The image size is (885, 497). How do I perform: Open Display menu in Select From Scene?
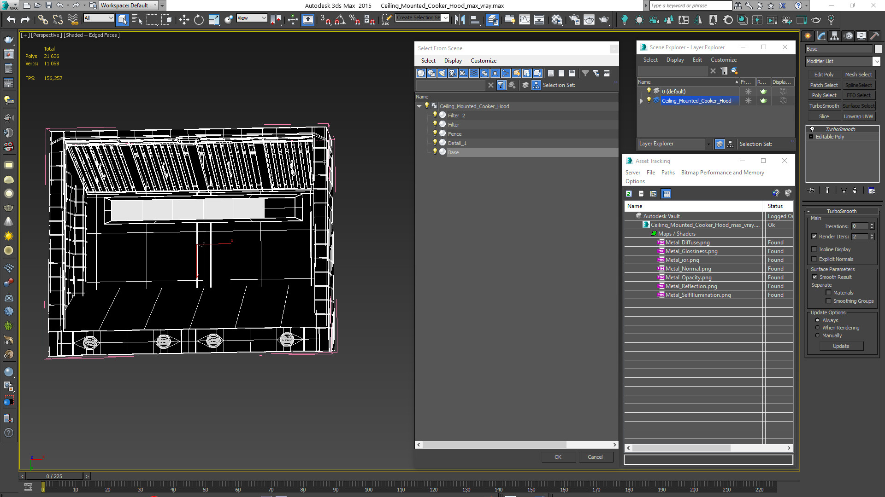click(453, 61)
